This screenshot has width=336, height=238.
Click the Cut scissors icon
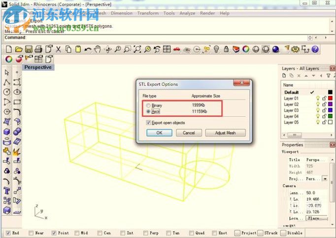[x=58, y=49]
